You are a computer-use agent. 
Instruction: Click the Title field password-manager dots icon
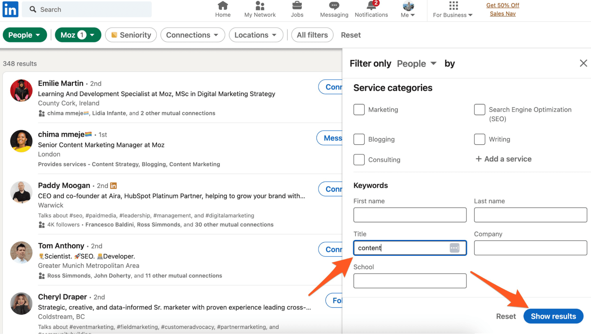click(x=454, y=248)
